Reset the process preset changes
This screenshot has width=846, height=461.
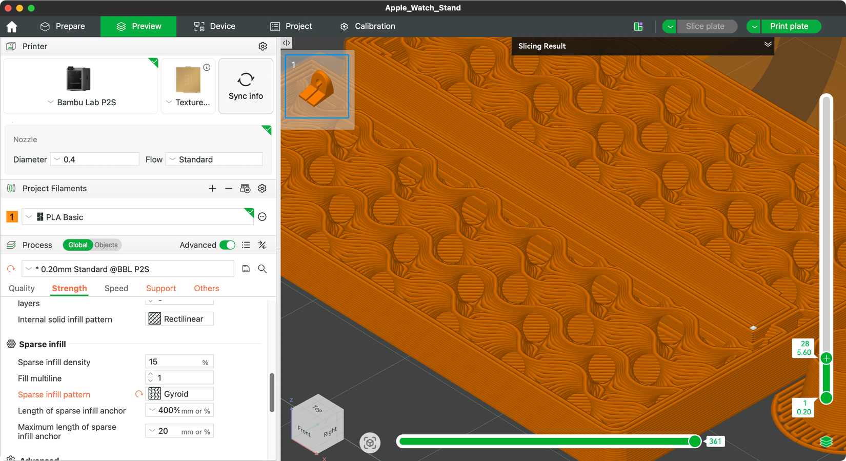point(11,269)
